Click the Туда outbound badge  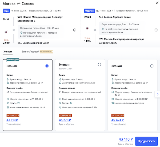pyautogui.click(x=6, y=11)
